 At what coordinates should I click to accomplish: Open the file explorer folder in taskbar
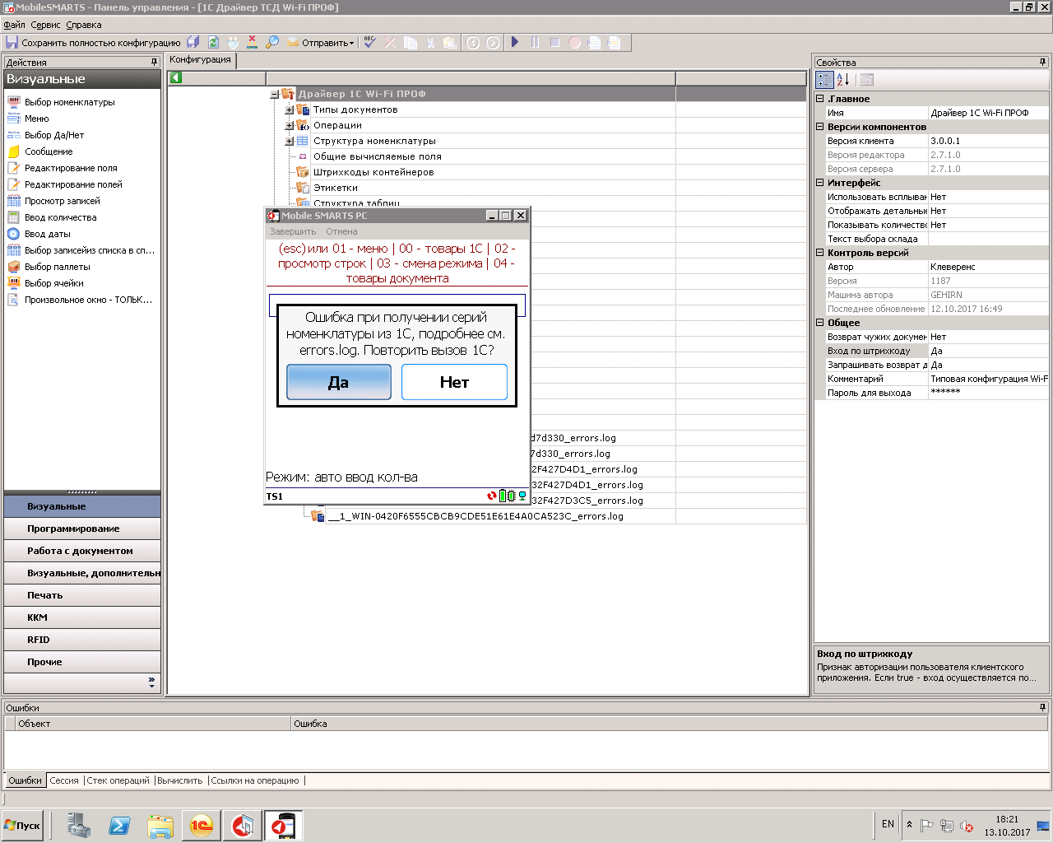[160, 826]
